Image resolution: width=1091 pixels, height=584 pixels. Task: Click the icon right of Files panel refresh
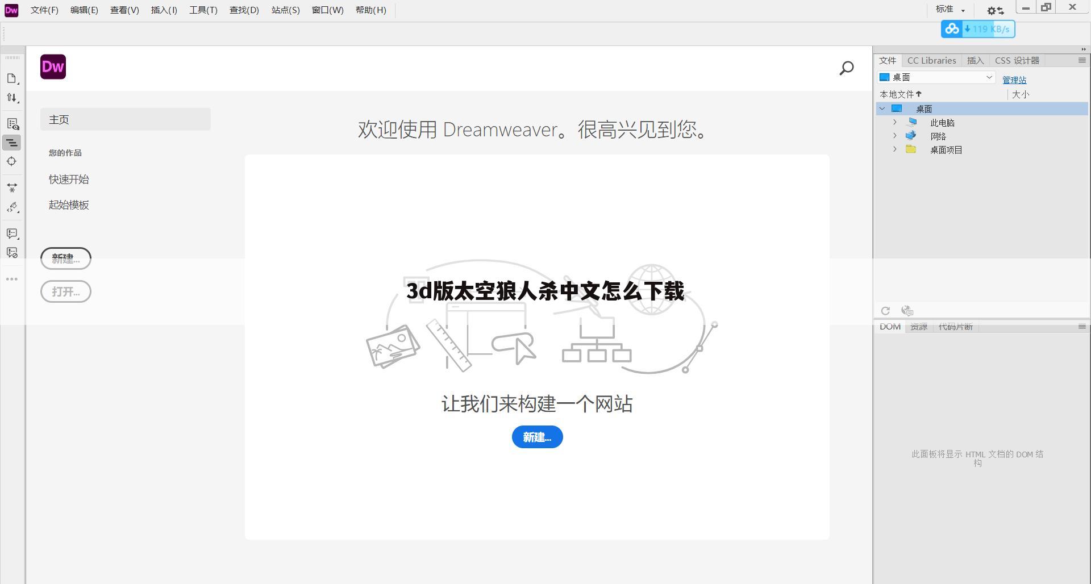[907, 311]
